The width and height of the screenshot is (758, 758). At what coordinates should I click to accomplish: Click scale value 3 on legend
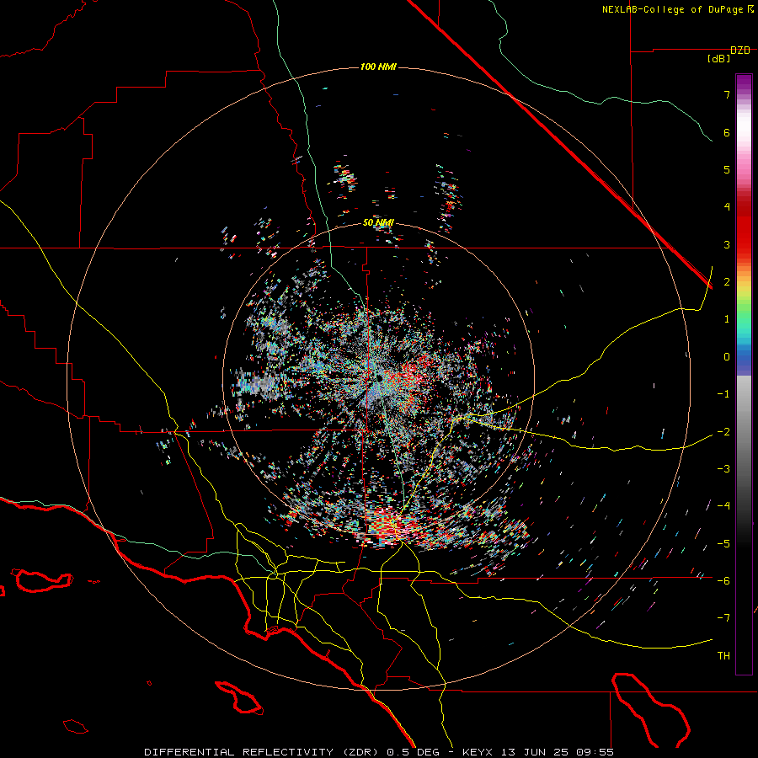(727, 244)
